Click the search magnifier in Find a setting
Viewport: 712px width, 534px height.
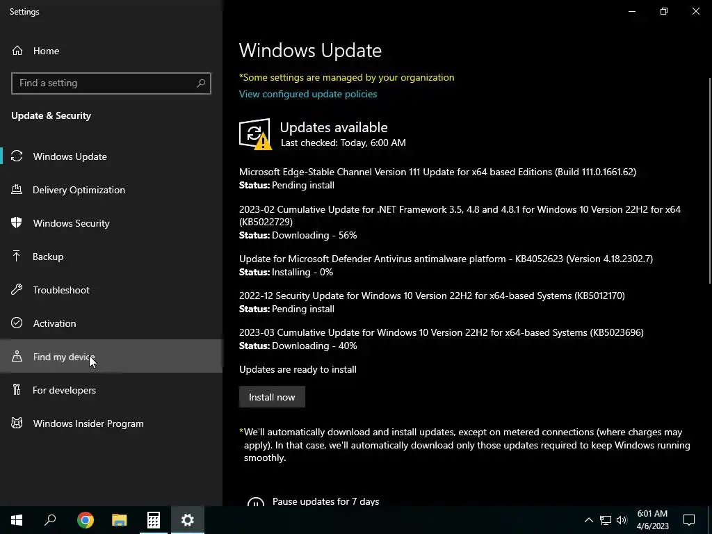[x=201, y=83]
